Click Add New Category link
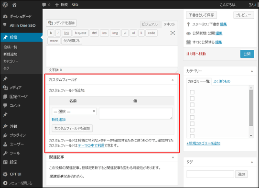 coord(204,144)
